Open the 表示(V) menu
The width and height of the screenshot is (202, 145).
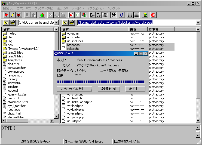tap(62, 8)
